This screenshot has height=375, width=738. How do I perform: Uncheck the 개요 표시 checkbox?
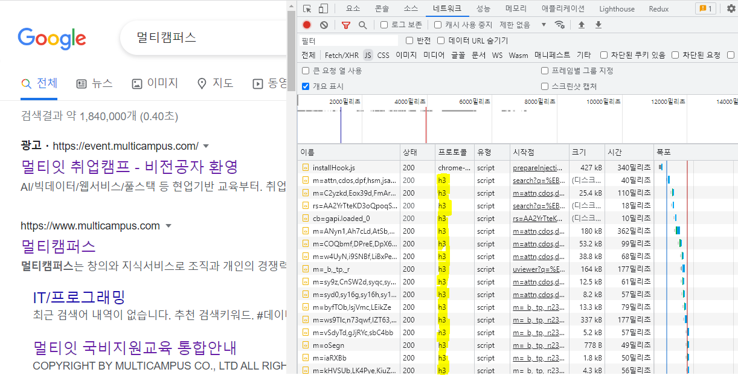(306, 86)
